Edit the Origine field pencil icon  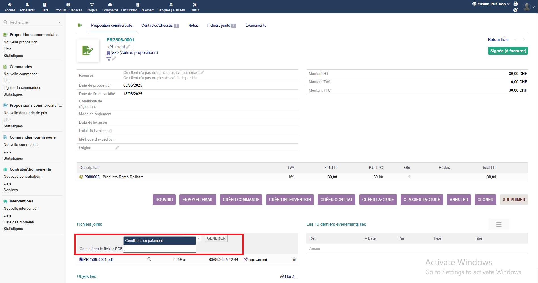click(117, 148)
